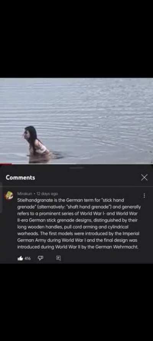
Task: Like Mirakun's comment with the thumbs-up icon
Action: [x=20, y=258]
